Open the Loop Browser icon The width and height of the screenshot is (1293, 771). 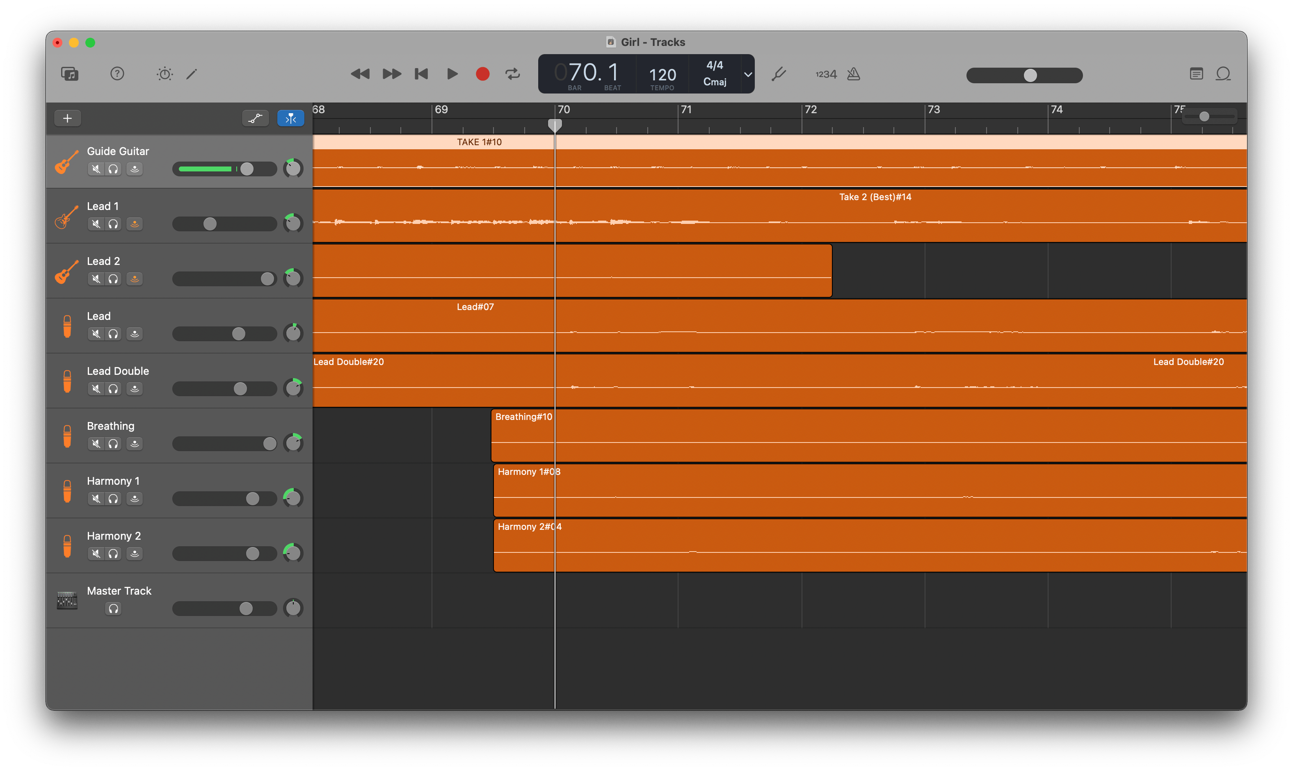[1223, 74]
